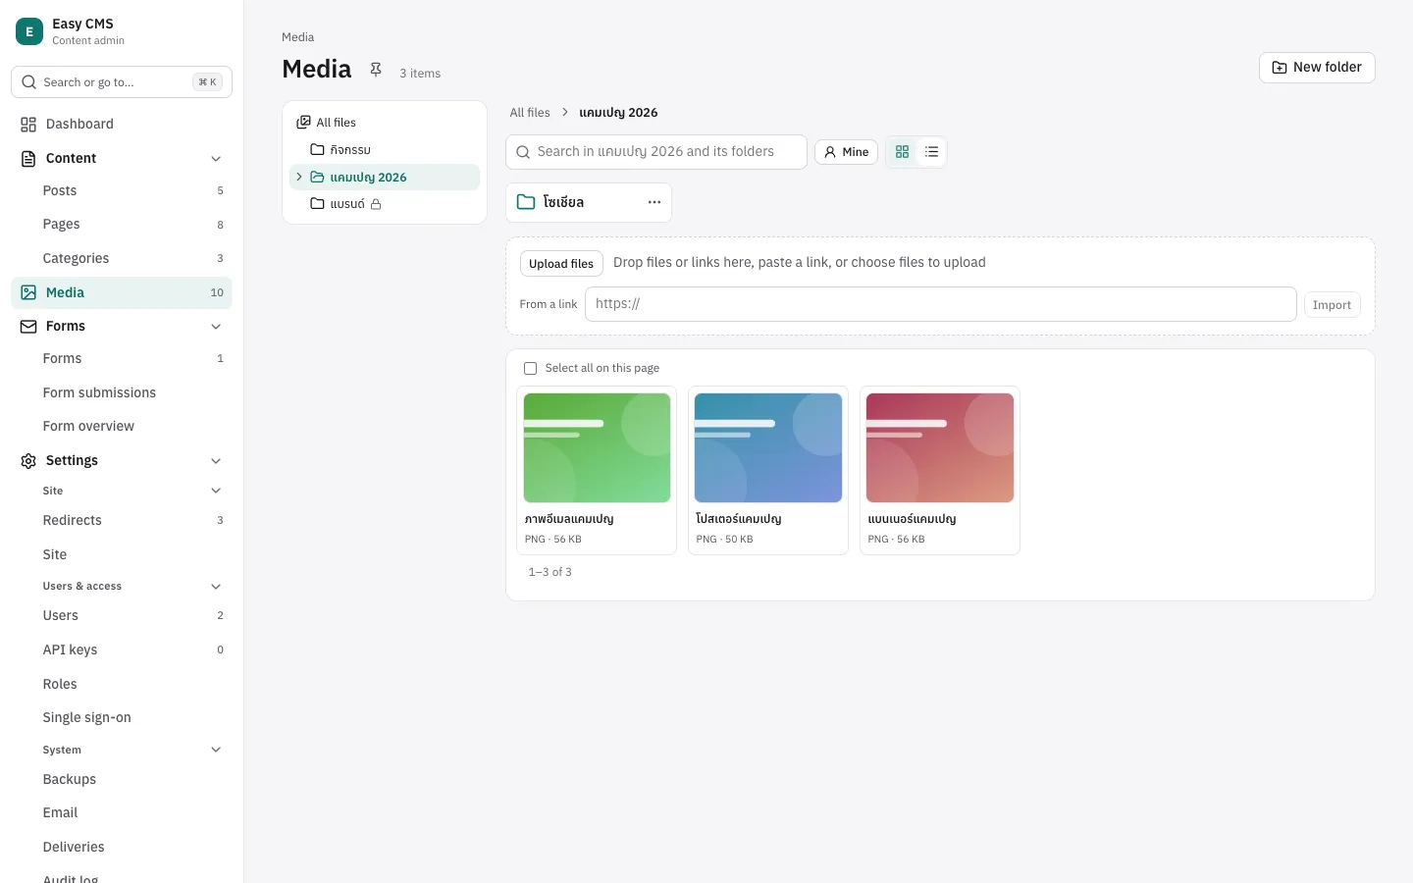Image resolution: width=1413 pixels, height=883 pixels.
Task: Collapse the Forms section chevron
Action: [x=216, y=327]
